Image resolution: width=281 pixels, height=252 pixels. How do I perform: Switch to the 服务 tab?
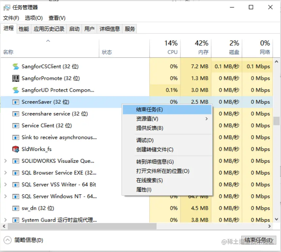click(x=130, y=29)
